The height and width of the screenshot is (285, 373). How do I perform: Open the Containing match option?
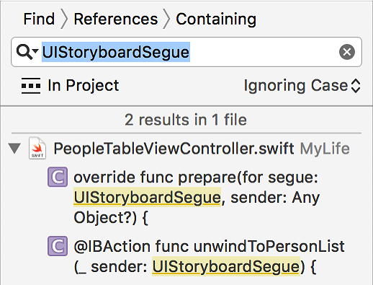(216, 19)
